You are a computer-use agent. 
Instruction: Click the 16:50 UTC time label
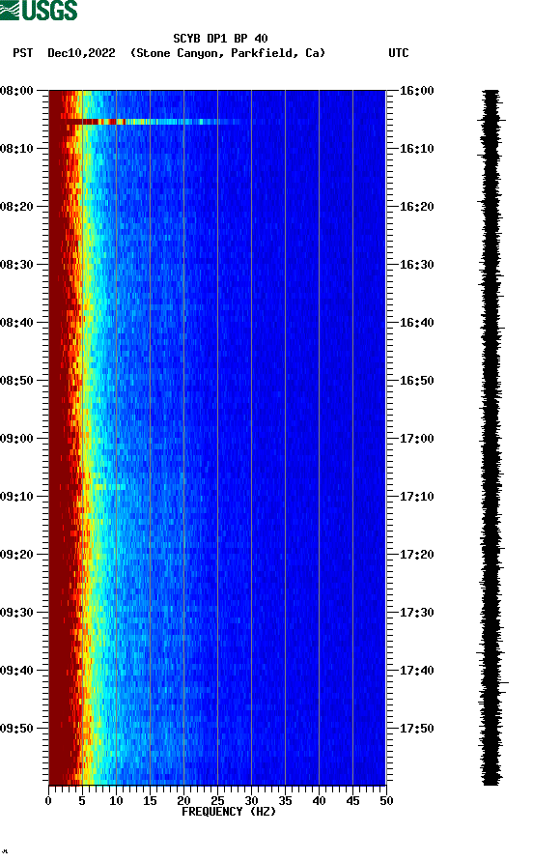pyautogui.click(x=416, y=381)
